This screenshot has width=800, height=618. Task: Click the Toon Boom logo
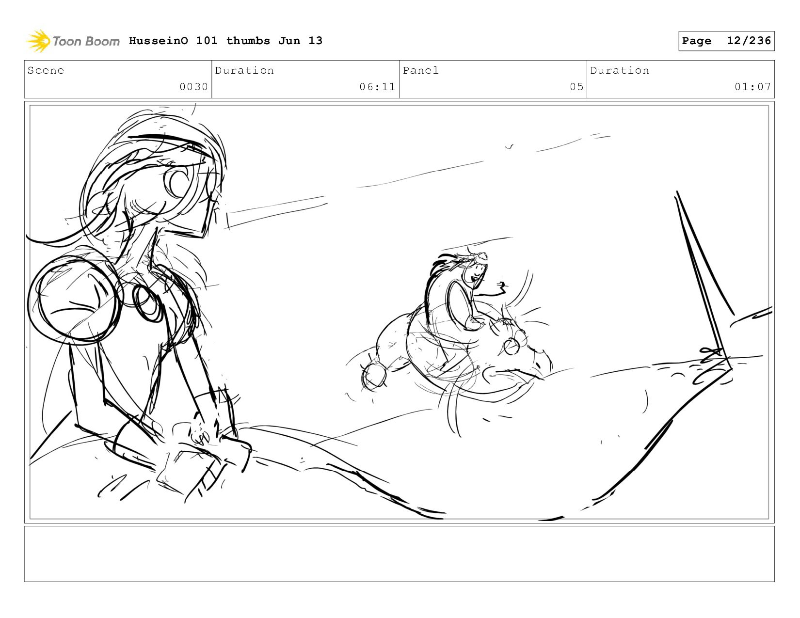click(x=73, y=41)
